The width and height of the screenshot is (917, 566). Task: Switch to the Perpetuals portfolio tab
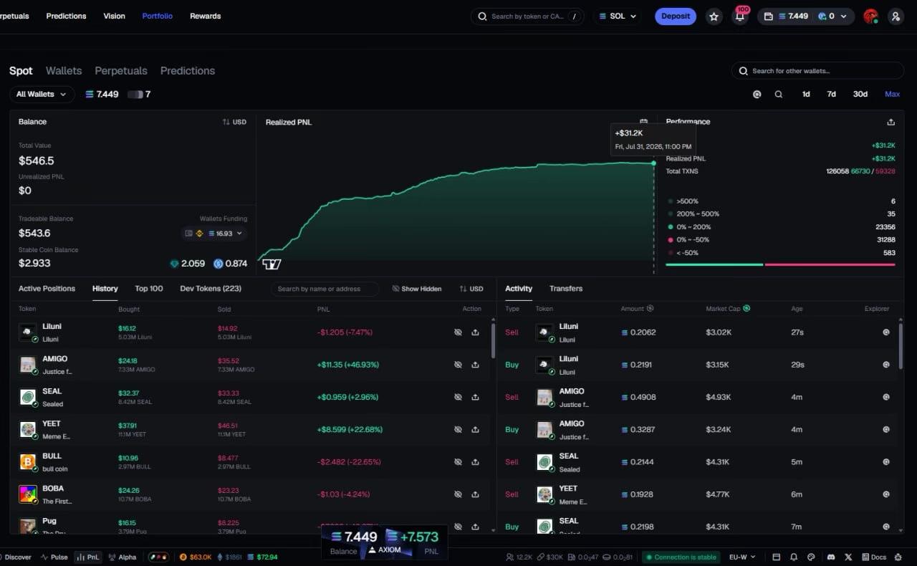[x=121, y=71]
